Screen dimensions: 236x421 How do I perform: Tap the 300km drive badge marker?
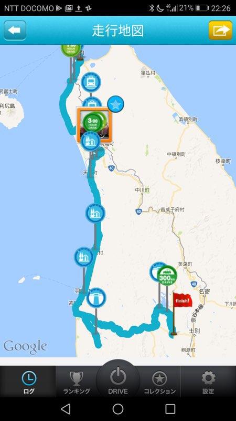click(167, 275)
